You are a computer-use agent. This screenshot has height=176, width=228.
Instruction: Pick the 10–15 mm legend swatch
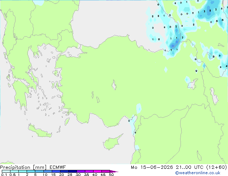pyautogui.click(x=47, y=171)
